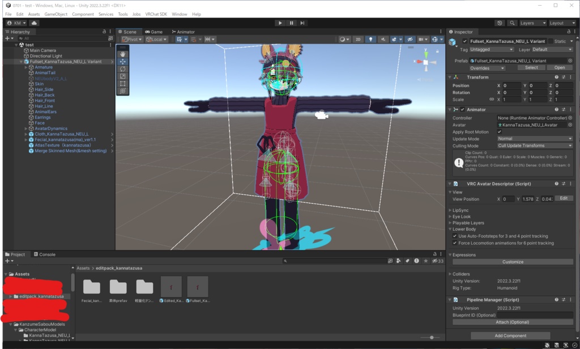Open the File menu

click(x=8, y=14)
